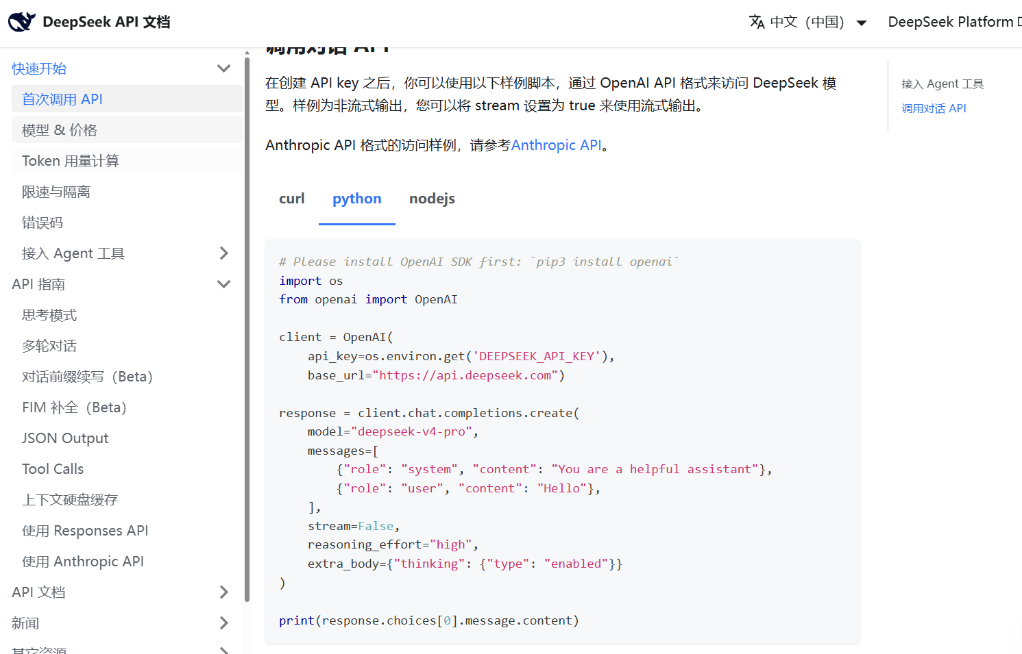Image resolution: width=1022 pixels, height=654 pixels.
Task: Open the 错误码 sidebar page
Action: click(127, 223)
